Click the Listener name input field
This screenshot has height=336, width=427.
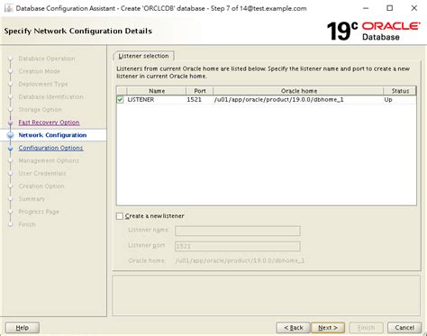pos(238,231)
